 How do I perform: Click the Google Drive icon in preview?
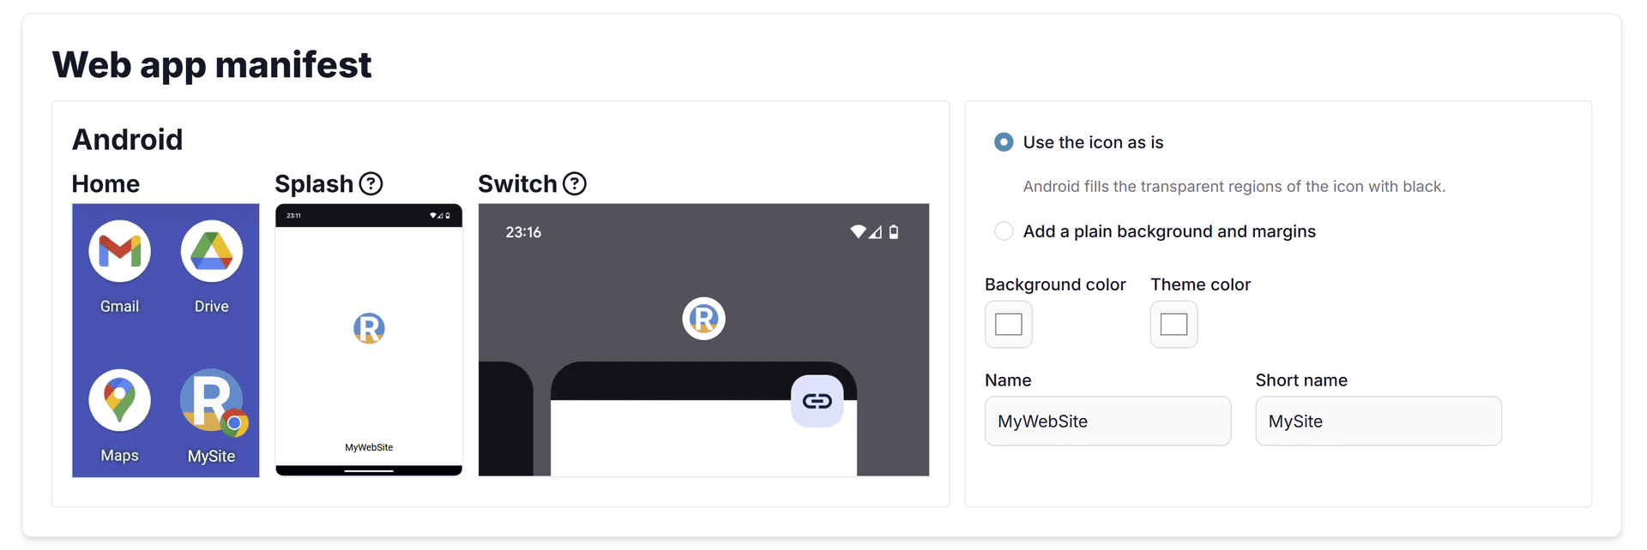[211, 251]
